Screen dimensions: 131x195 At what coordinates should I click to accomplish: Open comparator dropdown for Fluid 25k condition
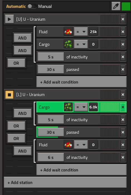[x=81, y=32]
